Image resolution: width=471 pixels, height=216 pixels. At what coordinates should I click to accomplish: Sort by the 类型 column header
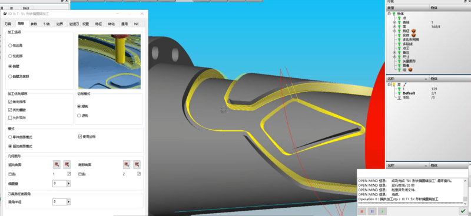click(407, 8)
